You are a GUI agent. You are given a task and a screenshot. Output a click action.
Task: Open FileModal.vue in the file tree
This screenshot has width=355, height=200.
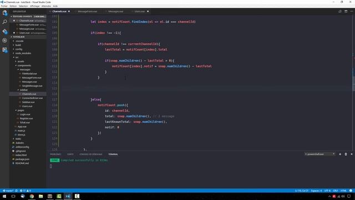tap(29, 74)
